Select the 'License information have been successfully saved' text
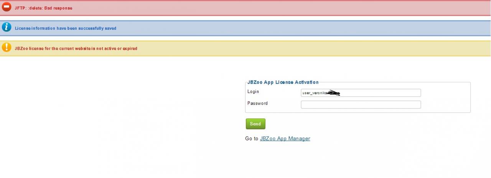 click(66, 28)
